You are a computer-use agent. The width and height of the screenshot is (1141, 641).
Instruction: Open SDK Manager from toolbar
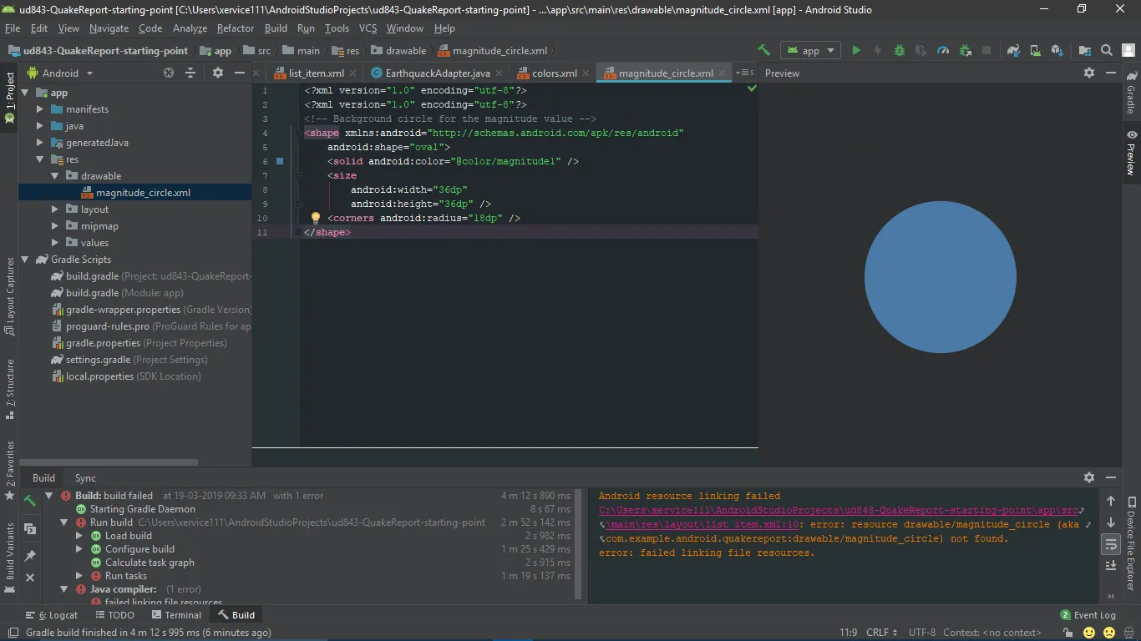point(1057,51)
